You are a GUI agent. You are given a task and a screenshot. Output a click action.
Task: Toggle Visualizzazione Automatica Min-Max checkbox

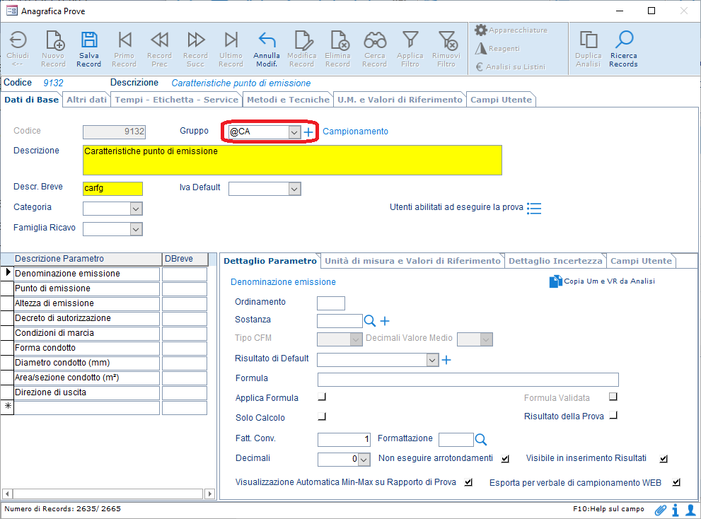pyautogui.click(x=468, y=482)
